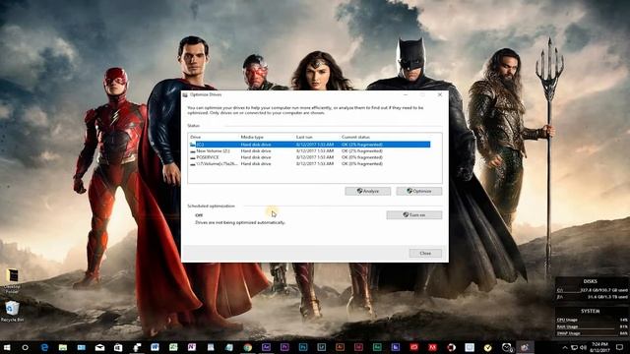Open the volume tray icon
The image size is (630, 354).
584,347
